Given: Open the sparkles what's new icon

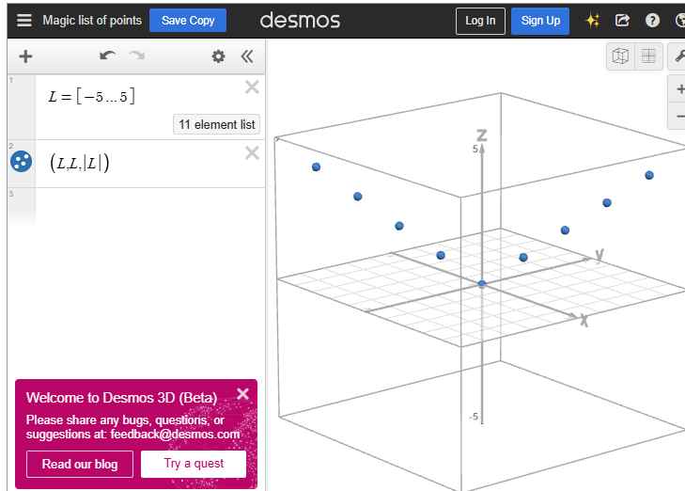Looking at the screenshot, I should coord(592,21).
